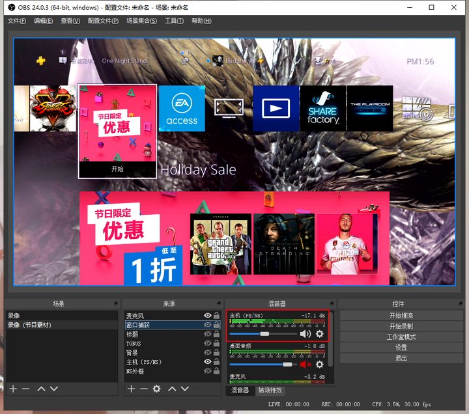Open audio settings gear for 主机 (PS/NS) mixer
Screen dimensions: 469x414
[x=320, y=333]
